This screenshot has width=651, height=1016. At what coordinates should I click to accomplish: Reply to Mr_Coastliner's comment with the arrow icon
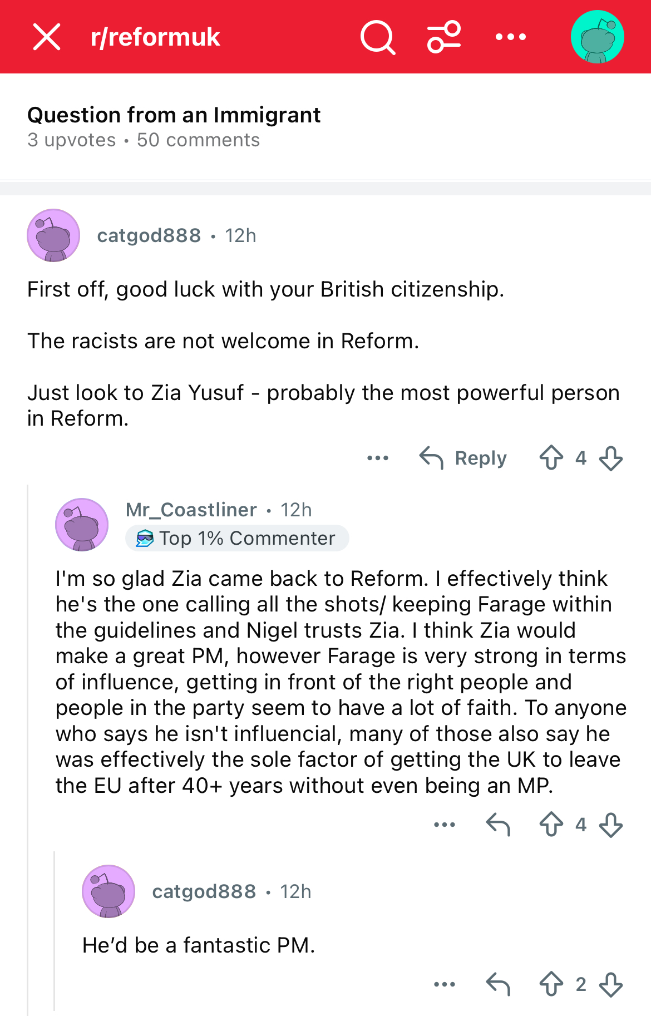tap(498, 825)
